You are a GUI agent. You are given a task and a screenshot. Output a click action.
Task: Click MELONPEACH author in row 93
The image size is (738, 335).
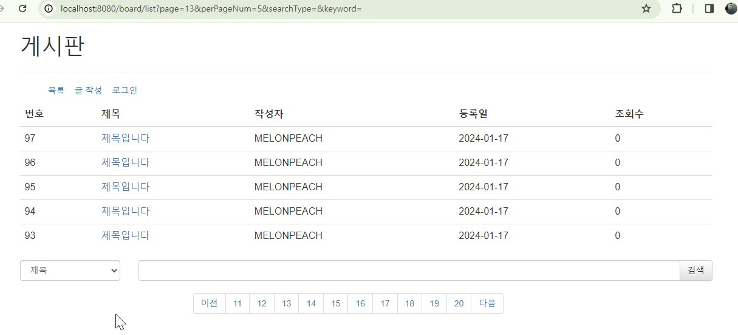coord(289,235)
